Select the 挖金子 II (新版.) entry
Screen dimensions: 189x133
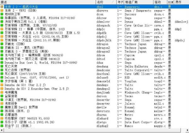coord(18,126)
